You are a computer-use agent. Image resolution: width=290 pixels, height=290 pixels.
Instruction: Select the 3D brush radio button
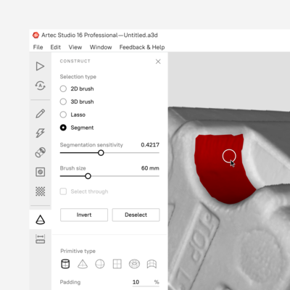point(63,101)
